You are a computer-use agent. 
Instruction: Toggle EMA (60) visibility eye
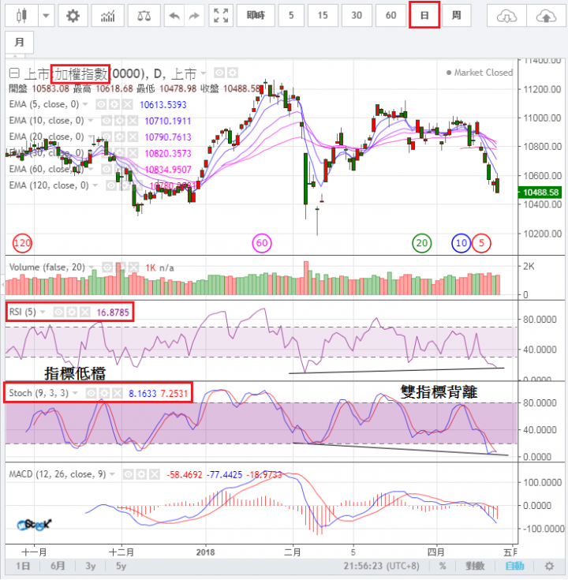coord(106,170)
